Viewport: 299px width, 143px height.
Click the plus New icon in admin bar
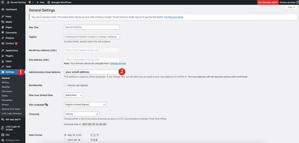click(x=38, y=2)
